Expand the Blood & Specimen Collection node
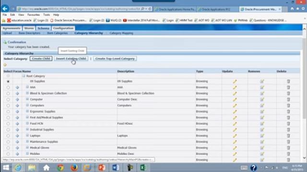Image resolution: width=307 pixels, height=172 pixels. point(27,93)
